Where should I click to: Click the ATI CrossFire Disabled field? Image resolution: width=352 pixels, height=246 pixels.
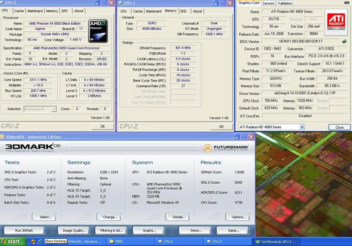pos(305,116)
